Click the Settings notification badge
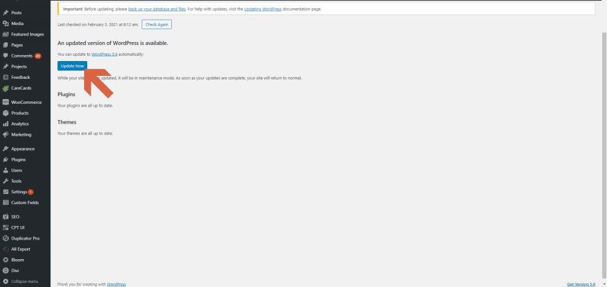This screenshot has width=607, height=287. [x=31, y=192]
